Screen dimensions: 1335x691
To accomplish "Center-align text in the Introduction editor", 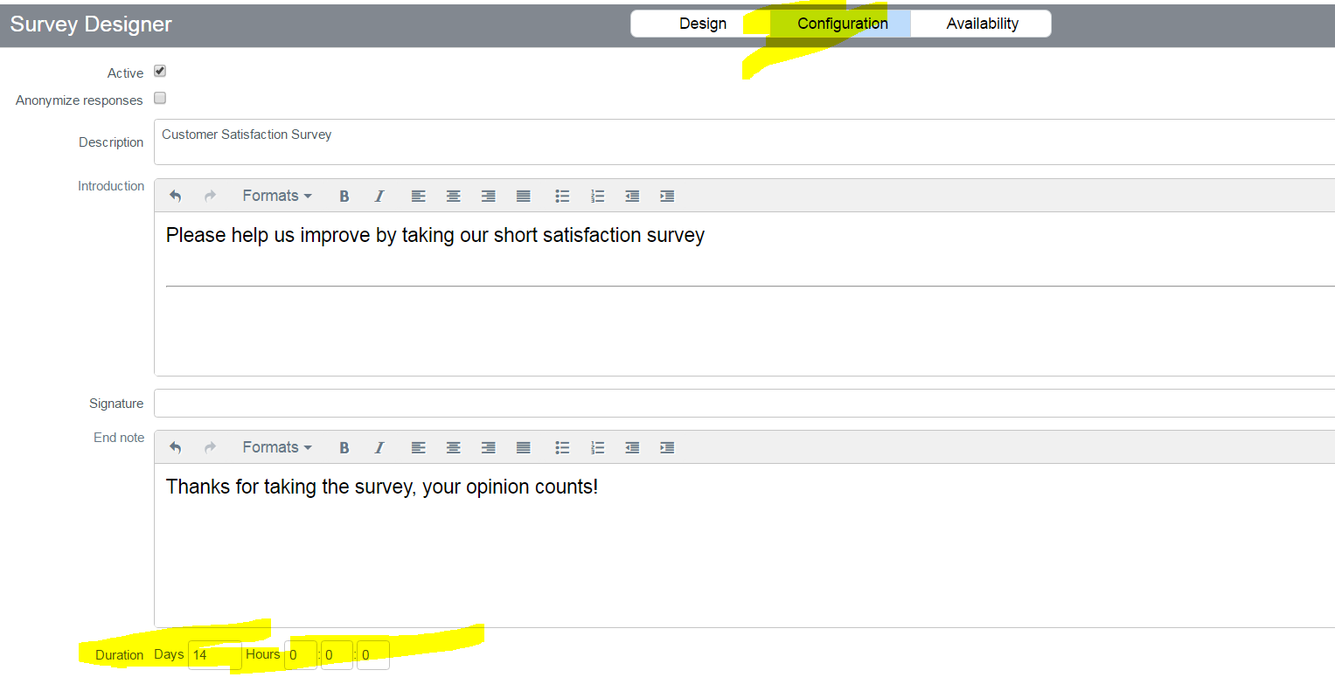I will (453, 196).
